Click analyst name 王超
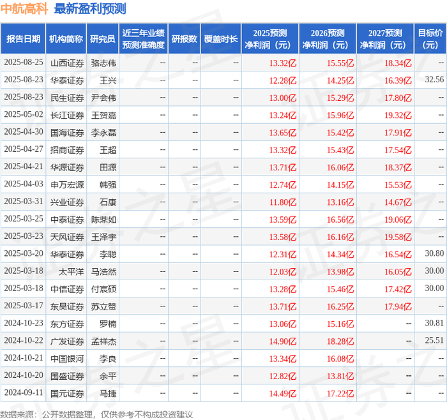 coord(108,150)
